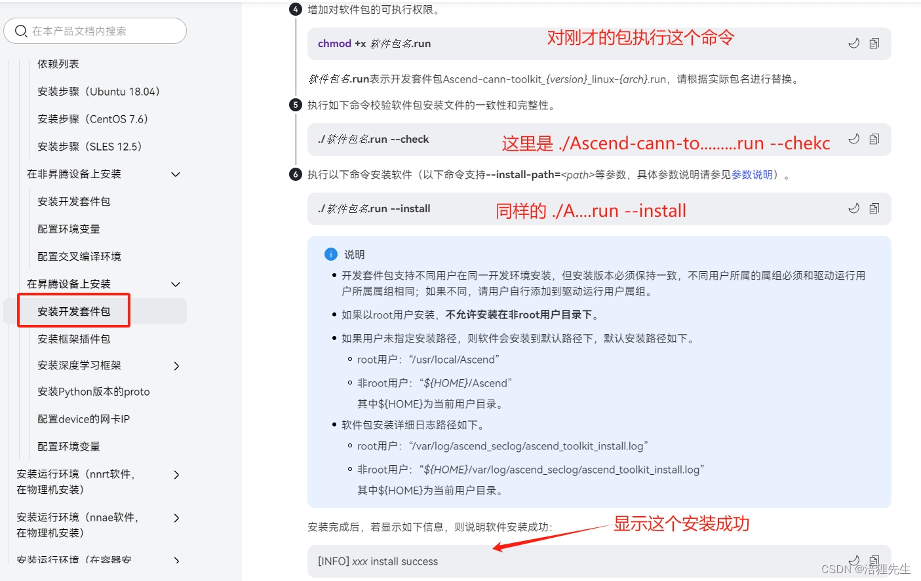This screenshot has width=921, height=581.
Task: Click the "/usr/local/Ascend" root path text
Action: 454,359
